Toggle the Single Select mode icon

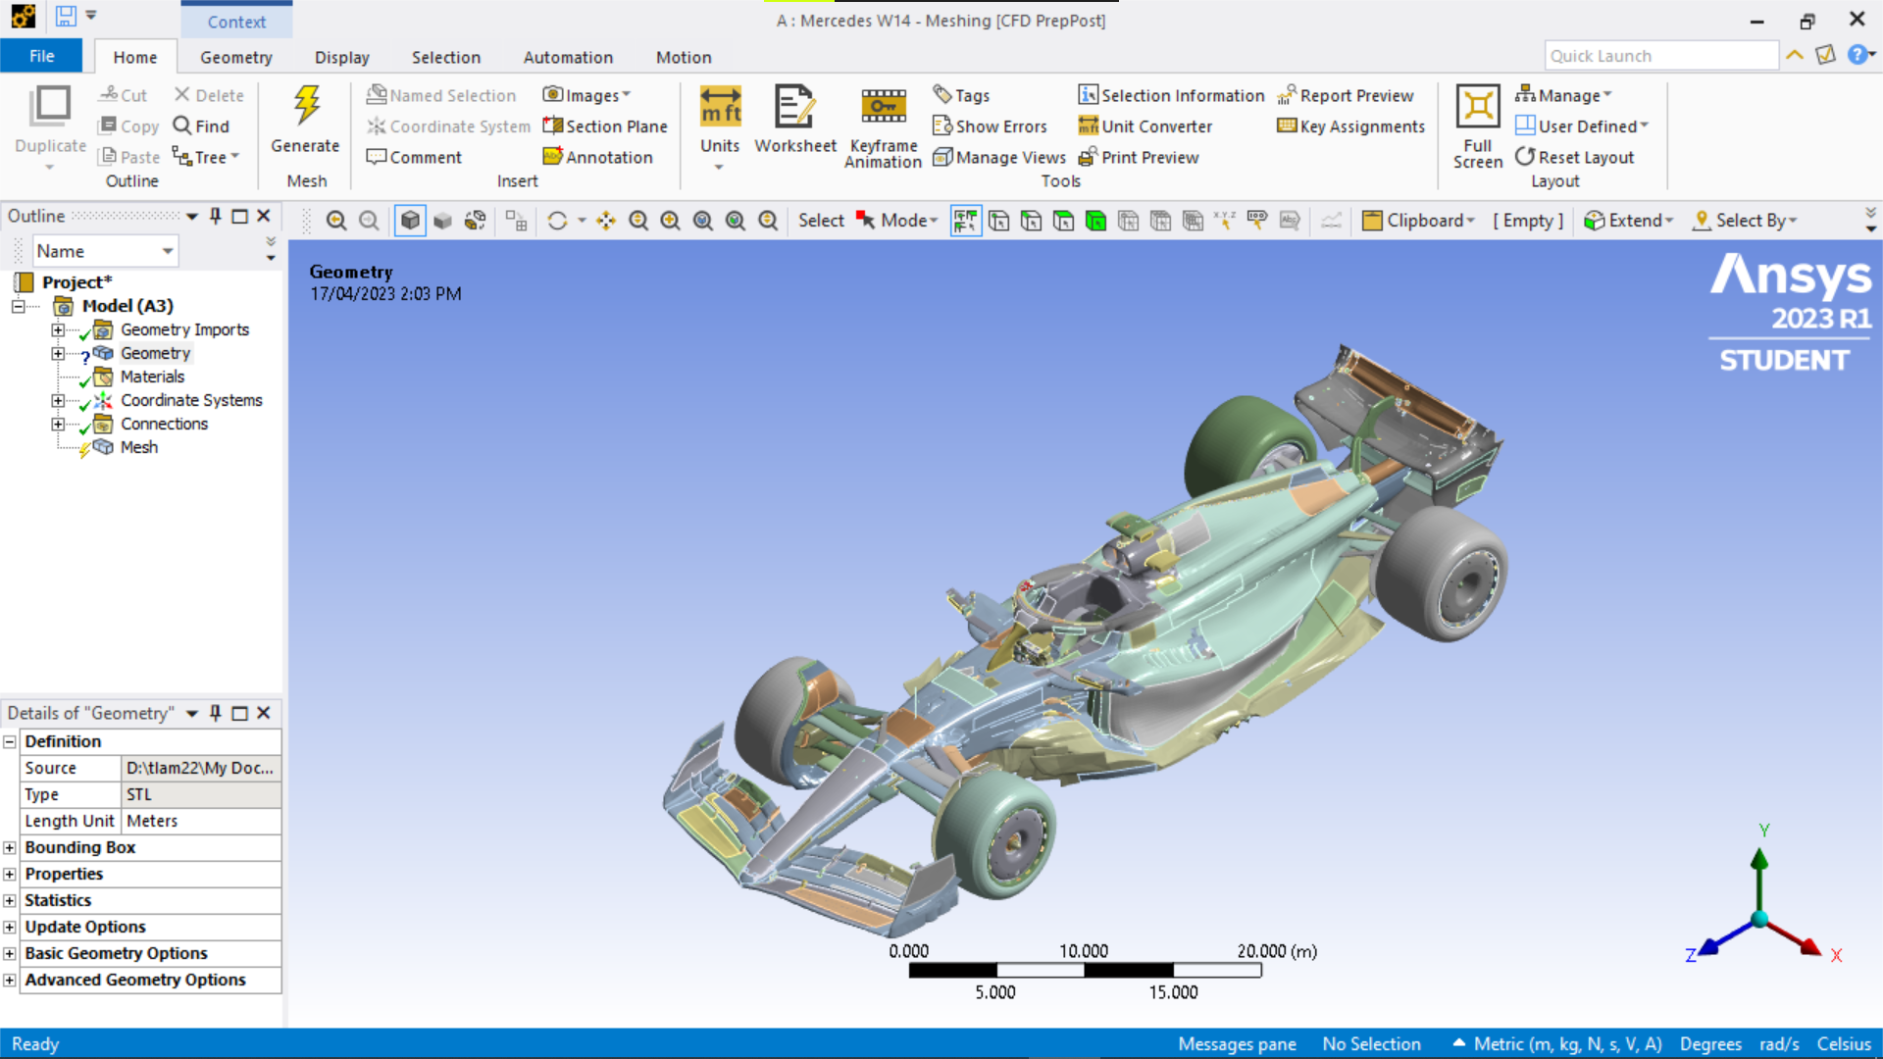[965, 221]
